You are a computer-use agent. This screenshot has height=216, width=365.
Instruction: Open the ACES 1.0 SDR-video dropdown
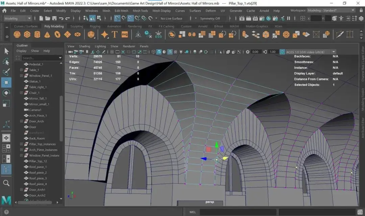[311, 52]
